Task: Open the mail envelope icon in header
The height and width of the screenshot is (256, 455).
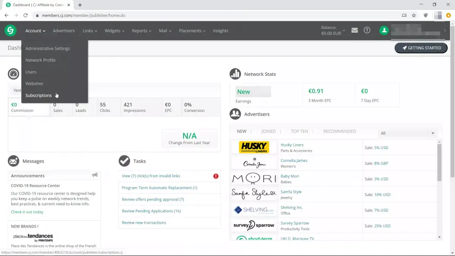Action: coord(355,30)
